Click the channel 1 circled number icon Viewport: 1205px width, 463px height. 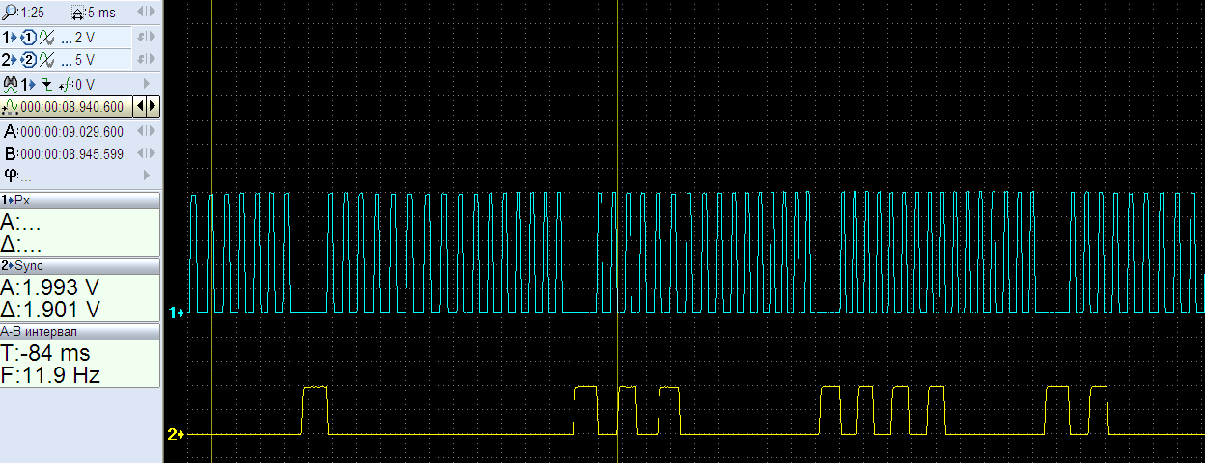[28, 38]
